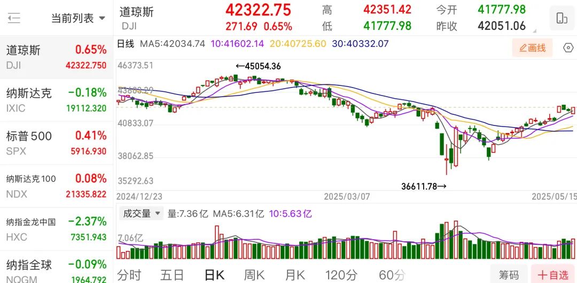Click the current price 42322.75
This screenshot has height=283, width=577.
pyautogui.click(x=258, y=10)
